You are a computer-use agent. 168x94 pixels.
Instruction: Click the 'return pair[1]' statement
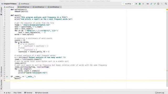tap(21, 11)
